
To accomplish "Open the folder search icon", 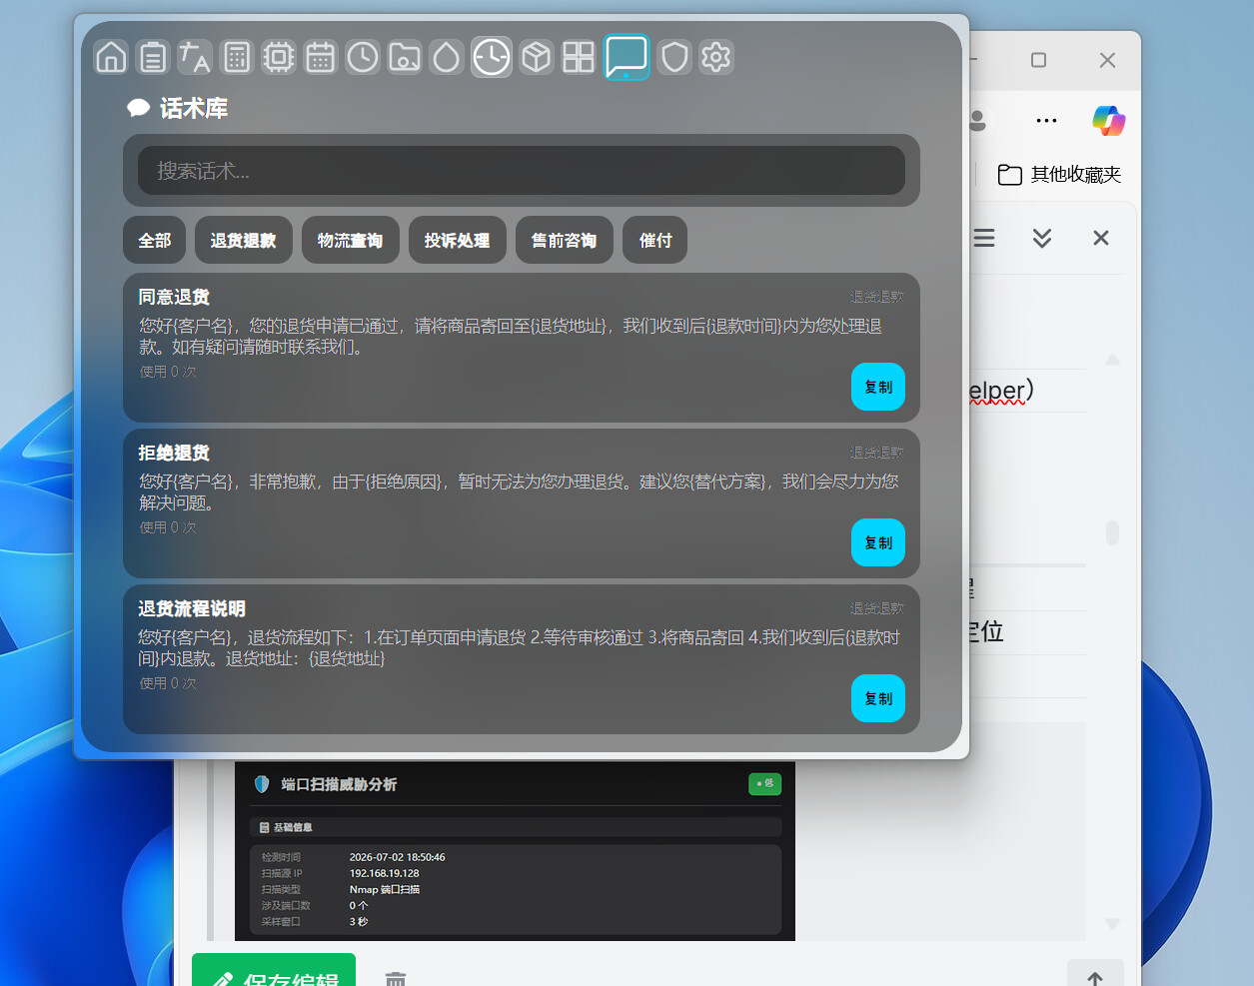I will tap(405, 57).
